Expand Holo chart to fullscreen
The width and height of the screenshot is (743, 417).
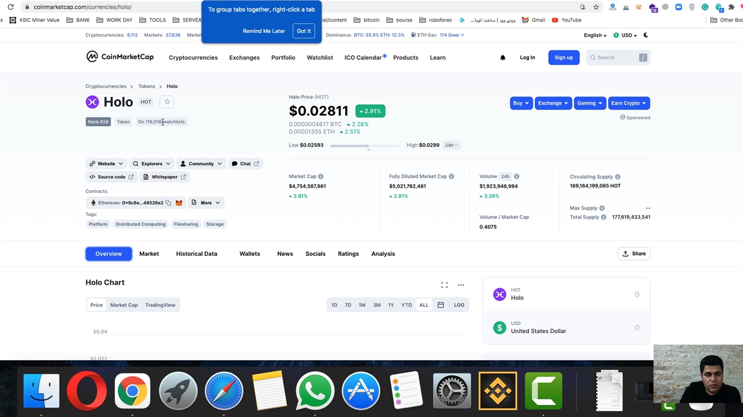444,285
